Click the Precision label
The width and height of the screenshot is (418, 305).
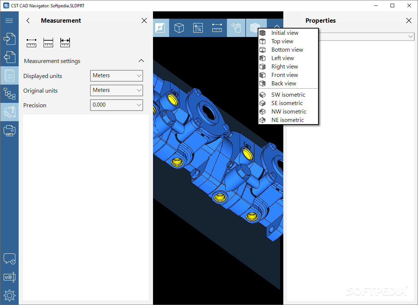[x=35, y=105]
